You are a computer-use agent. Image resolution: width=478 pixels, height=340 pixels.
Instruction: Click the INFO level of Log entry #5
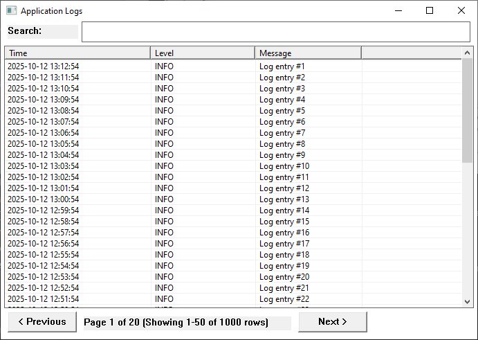click(164, 111)
